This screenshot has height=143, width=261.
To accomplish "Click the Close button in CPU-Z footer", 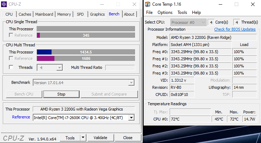I will pos(128,138).
